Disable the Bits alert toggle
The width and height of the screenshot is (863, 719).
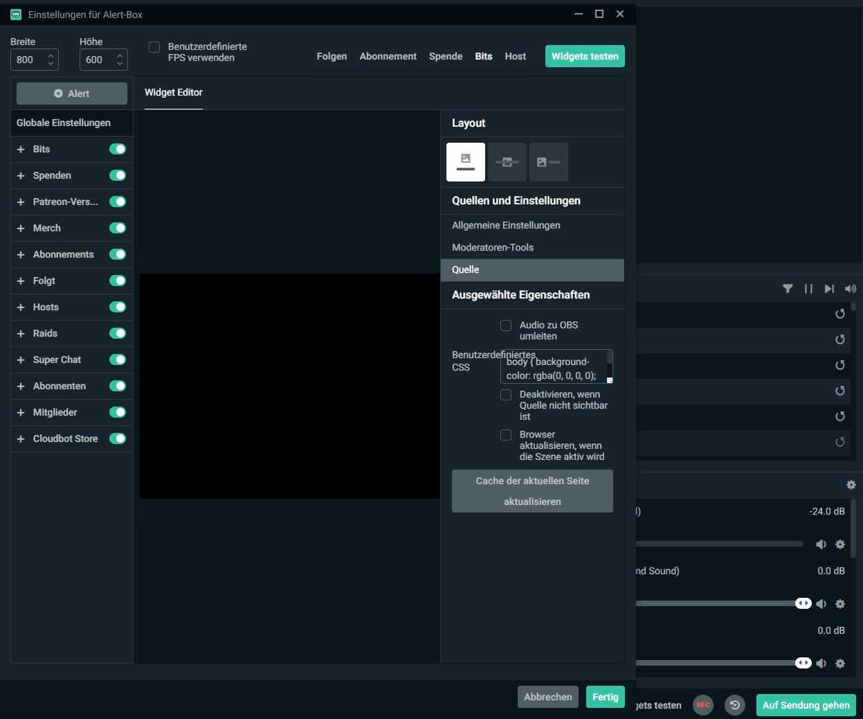point(118,149)
